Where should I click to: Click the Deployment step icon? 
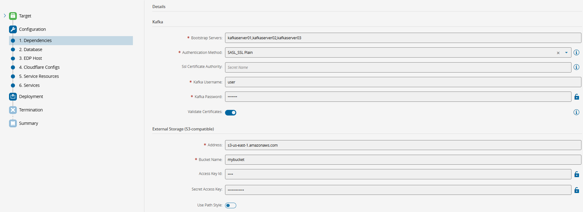[x=13, y=97]
